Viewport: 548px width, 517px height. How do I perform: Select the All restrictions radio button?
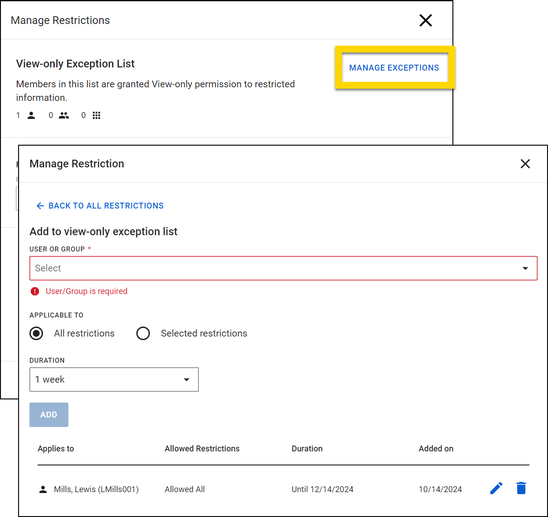36,333
